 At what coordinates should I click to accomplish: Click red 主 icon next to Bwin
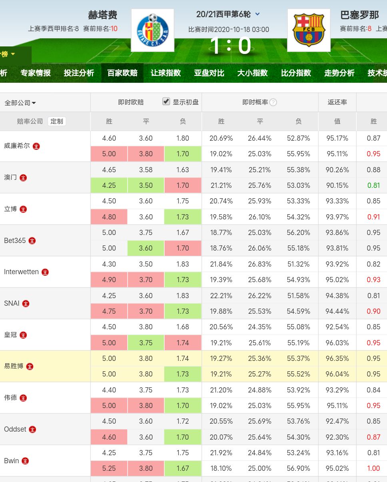tap(25, 461)
